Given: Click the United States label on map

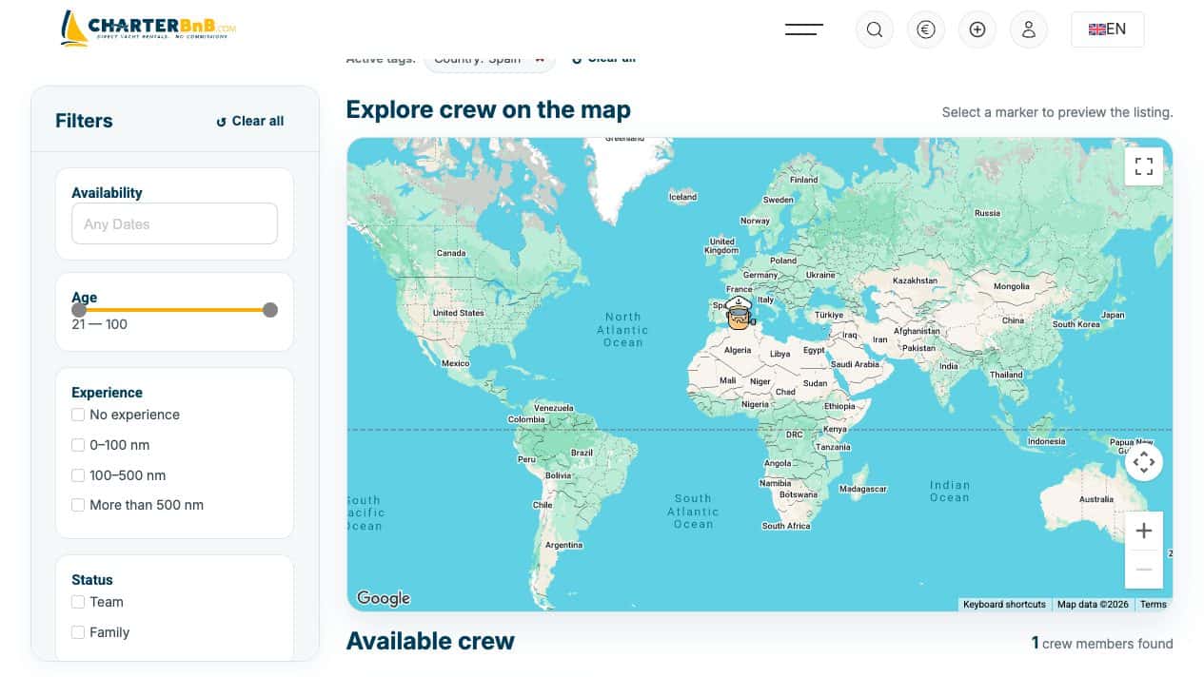Looking at the screenshot, I should click(458, 313).
